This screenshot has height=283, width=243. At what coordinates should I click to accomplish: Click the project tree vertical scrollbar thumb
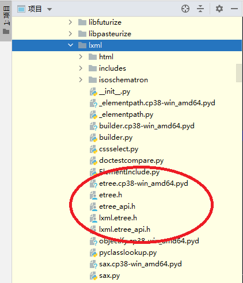point(239,73)
